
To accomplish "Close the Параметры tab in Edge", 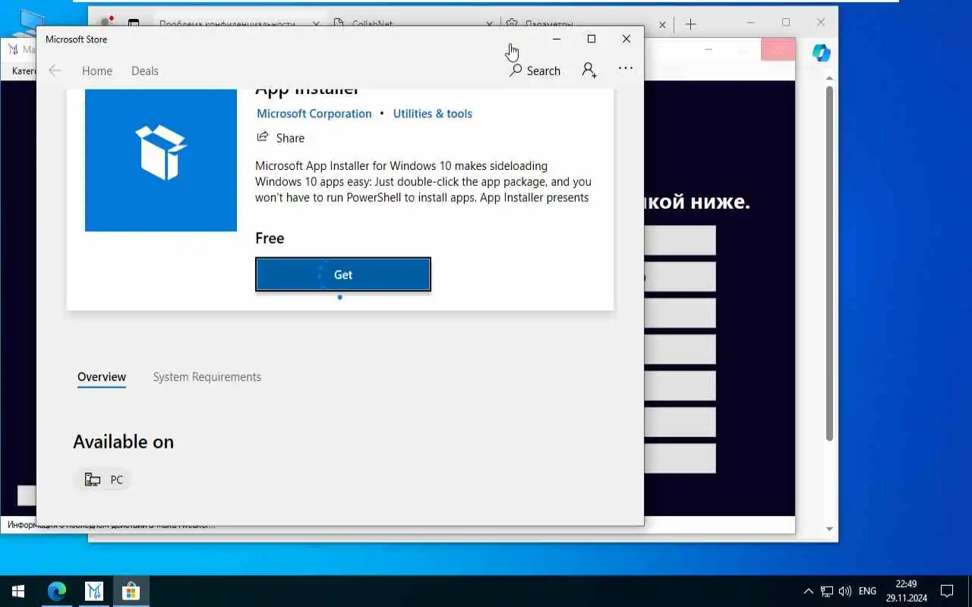I will coord(662,24).
